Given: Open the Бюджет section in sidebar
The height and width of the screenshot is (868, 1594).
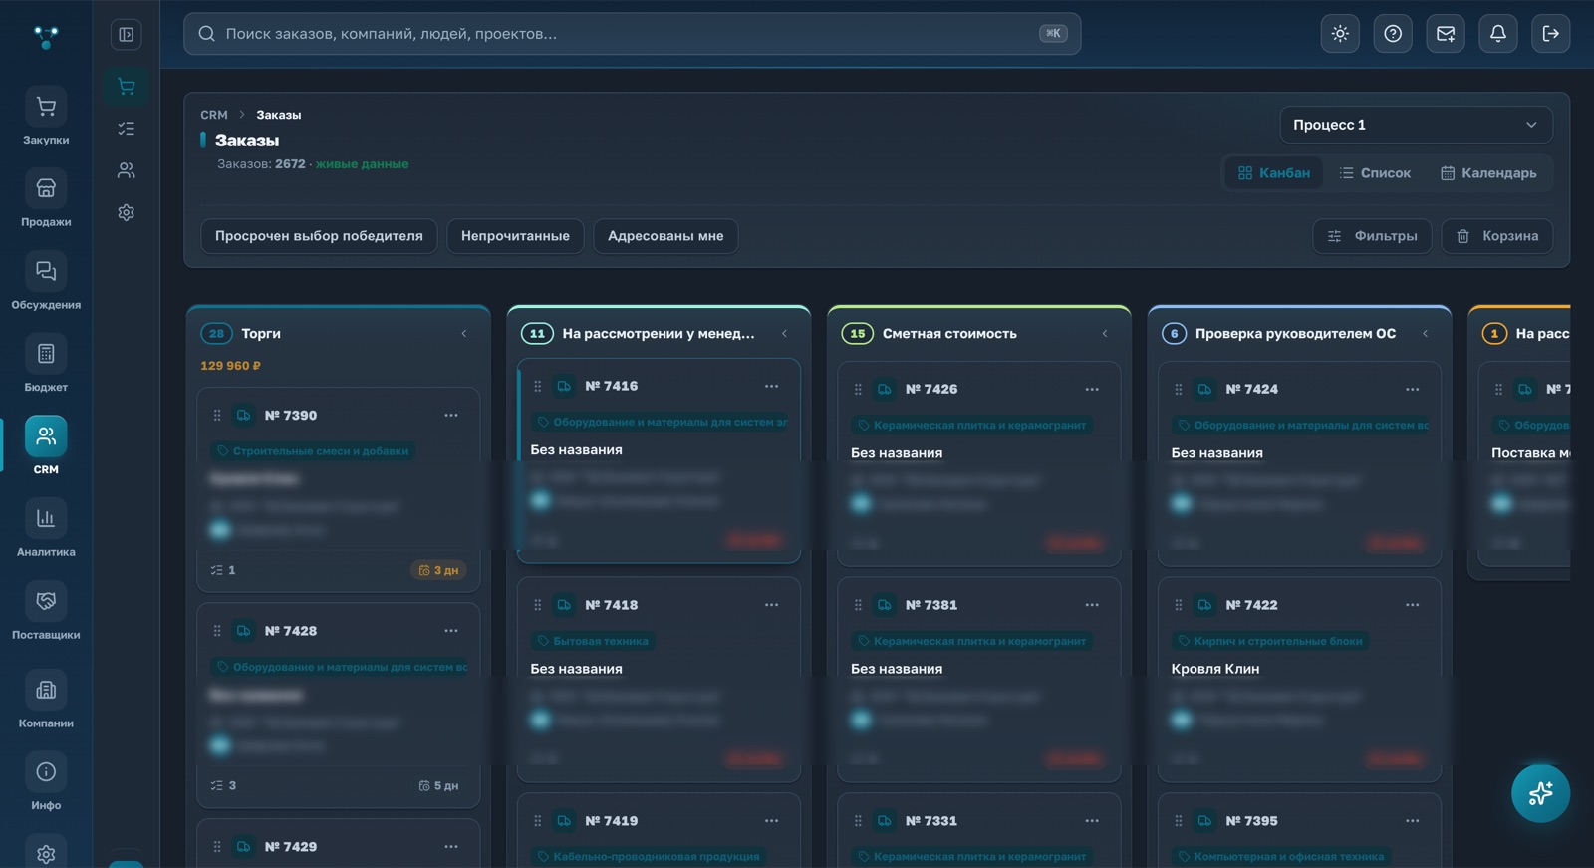Looking at the screenshot, I should 46,365.
